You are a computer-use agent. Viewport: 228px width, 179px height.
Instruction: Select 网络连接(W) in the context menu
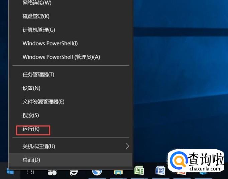click(x=37, y=3)
